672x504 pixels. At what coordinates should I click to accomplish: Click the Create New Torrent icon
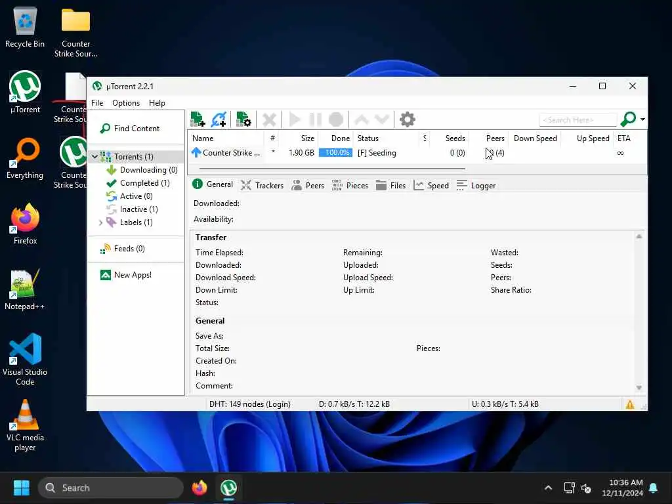[243, 119]
